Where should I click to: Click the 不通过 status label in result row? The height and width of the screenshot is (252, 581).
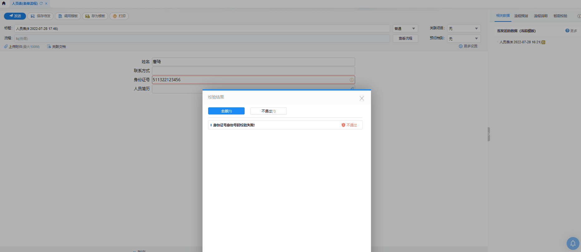pos(352,125)
